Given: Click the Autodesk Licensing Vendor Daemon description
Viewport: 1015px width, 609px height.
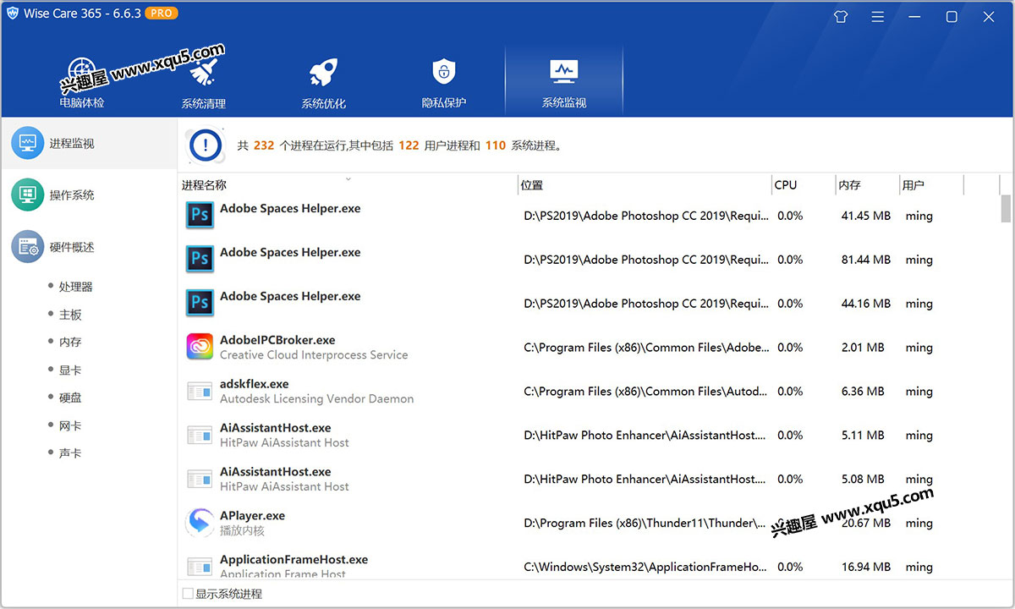Looking at the screenshot, I should [317, 399].
